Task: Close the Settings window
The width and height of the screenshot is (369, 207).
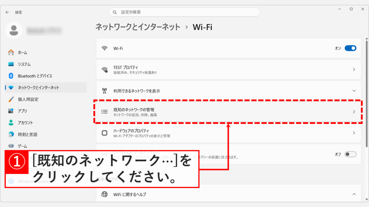Action: [x=363, y=9]
